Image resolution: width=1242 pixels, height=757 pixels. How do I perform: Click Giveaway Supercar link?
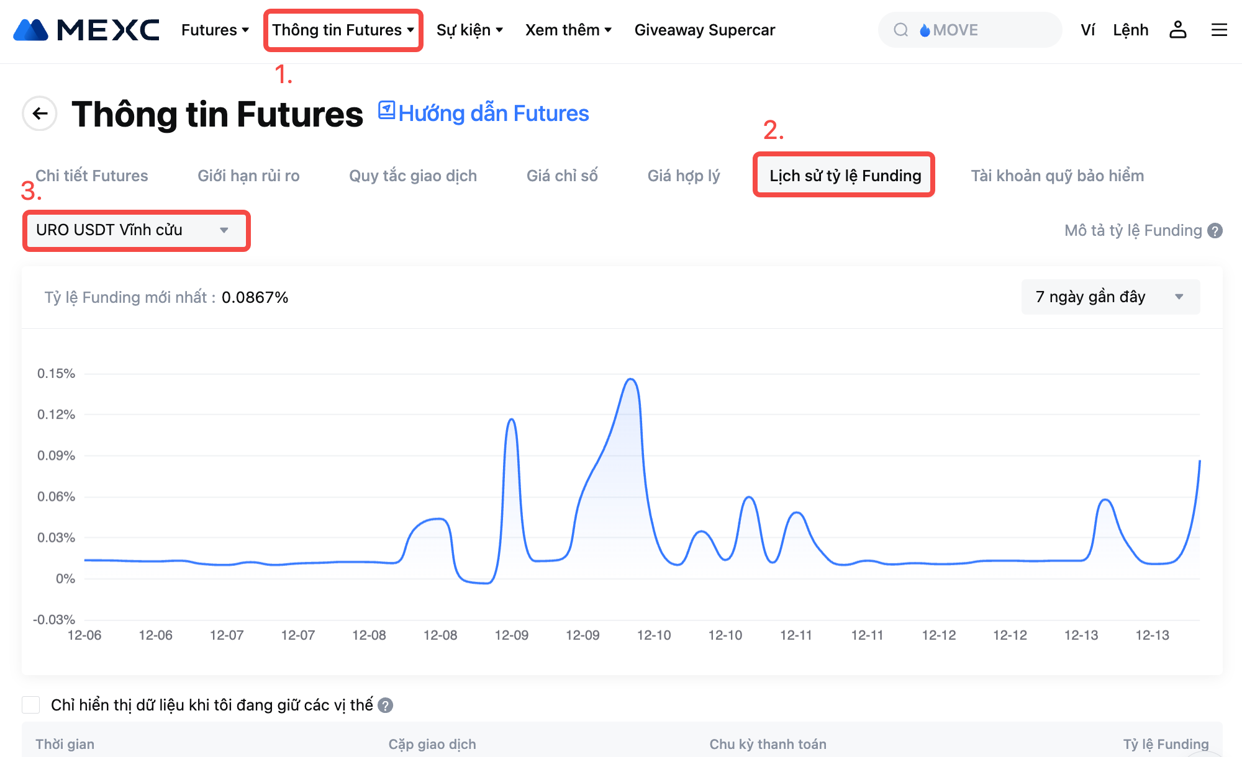(x=704, y=30)
